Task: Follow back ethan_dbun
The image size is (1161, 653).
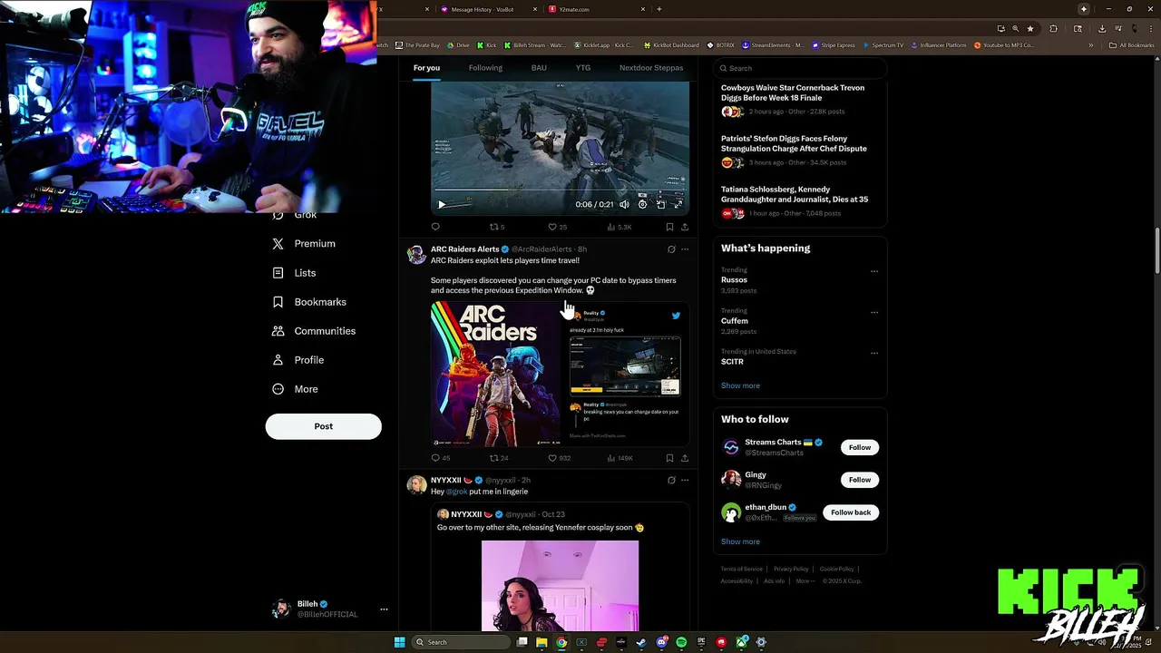Action: click(x=851, y=512)
